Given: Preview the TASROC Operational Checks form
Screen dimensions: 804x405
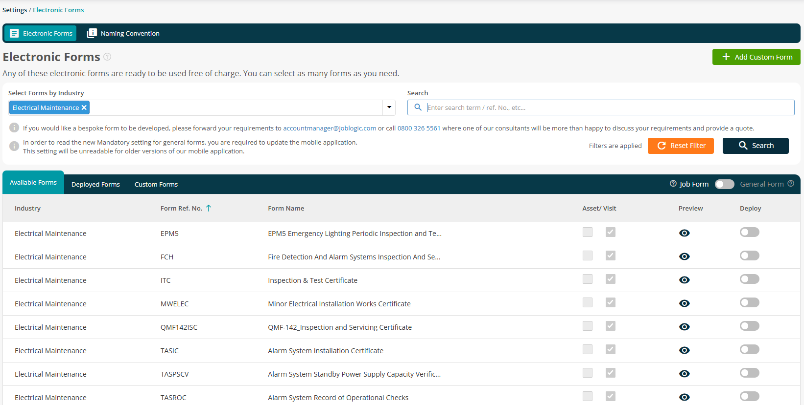Looking at the screenshot, I should [x=685, y=397].
